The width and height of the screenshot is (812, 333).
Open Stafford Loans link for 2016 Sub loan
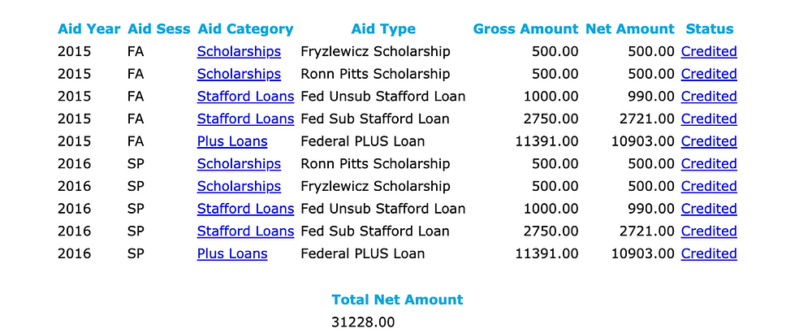(x=245, y=231)
